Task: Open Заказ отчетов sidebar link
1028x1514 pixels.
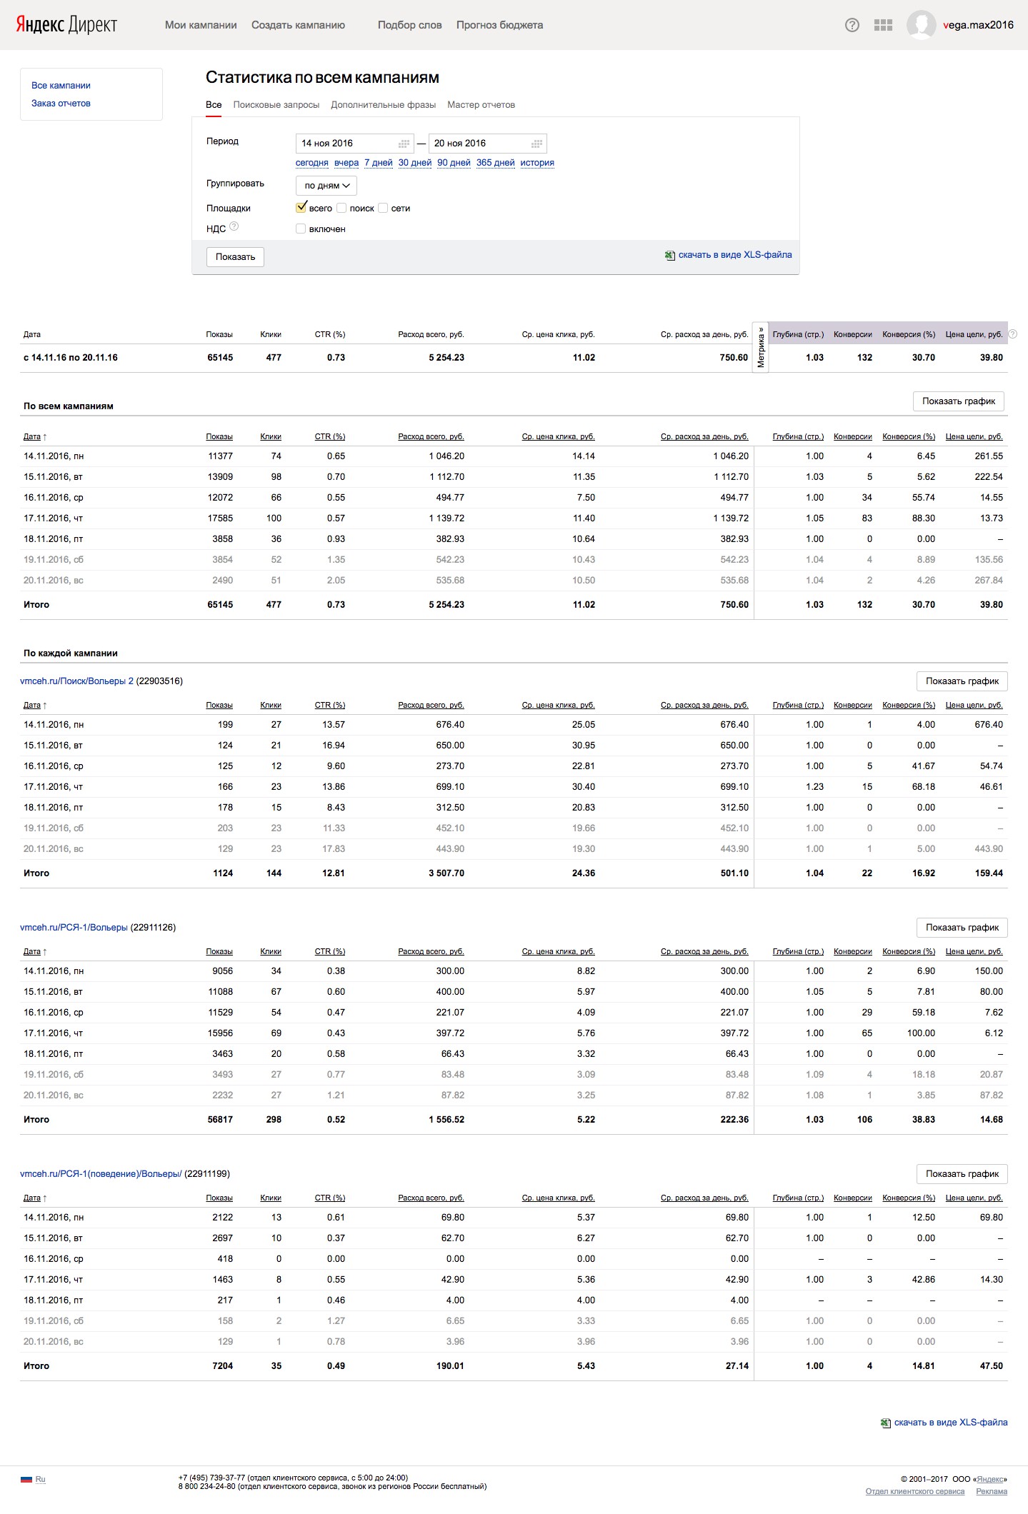Action: (61, 104)
